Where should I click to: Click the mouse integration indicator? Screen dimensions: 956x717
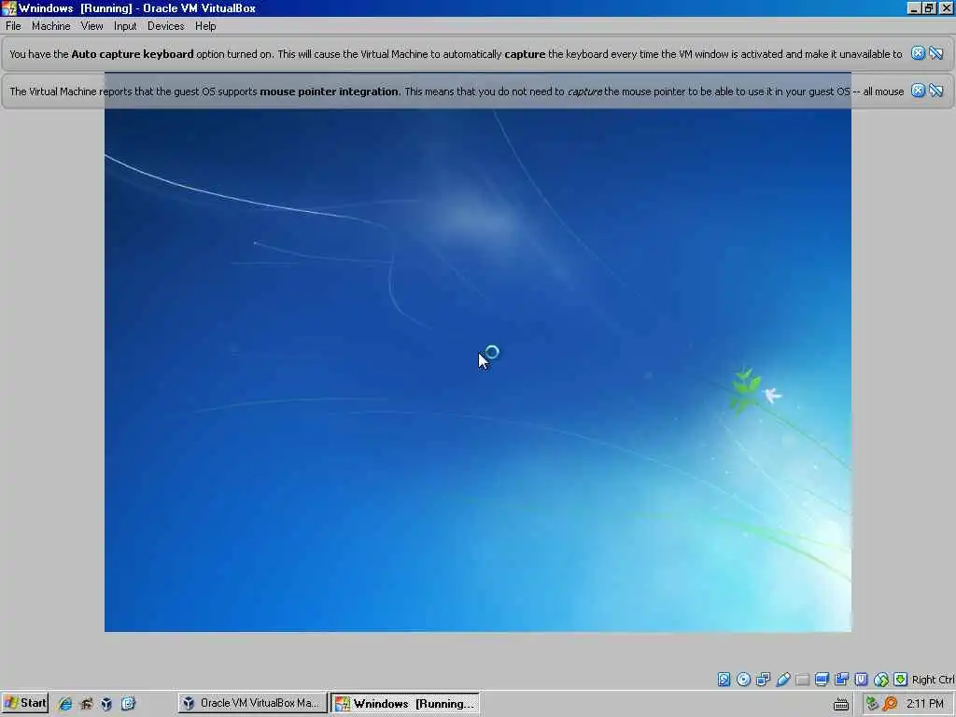[x=881, y=680]
